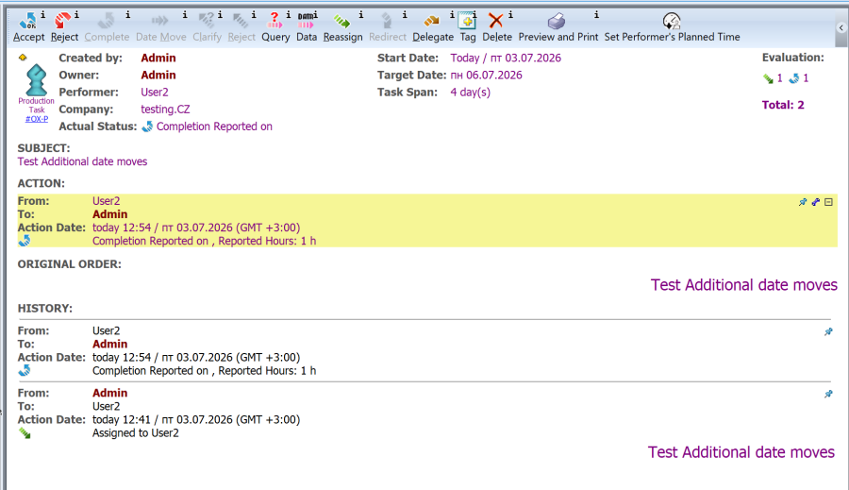Delegate the task via the Delegate button

point(433,28)
